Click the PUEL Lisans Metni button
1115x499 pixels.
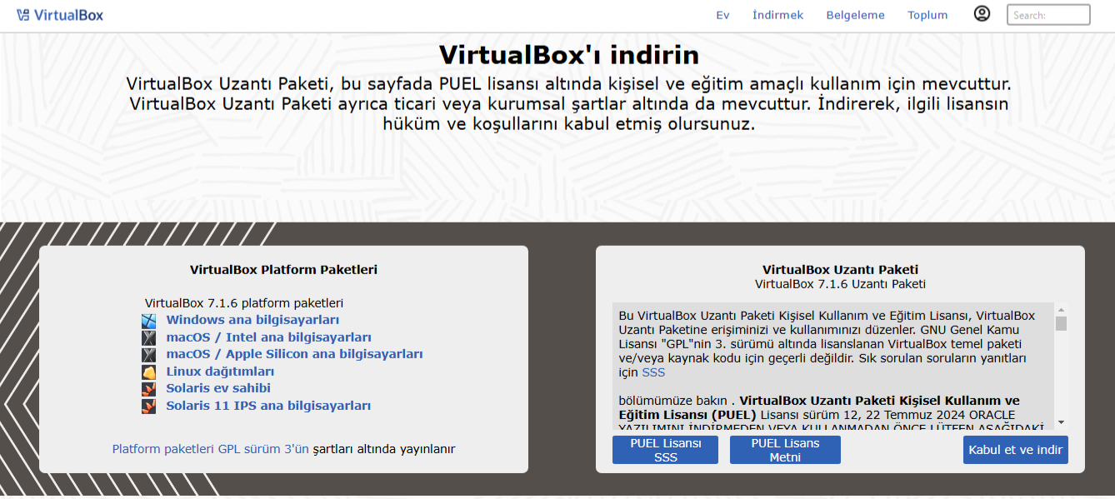785,450
